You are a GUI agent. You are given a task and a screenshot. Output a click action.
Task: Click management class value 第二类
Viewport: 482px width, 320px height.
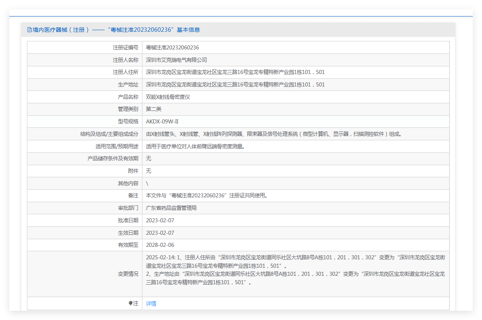(154, 109)
